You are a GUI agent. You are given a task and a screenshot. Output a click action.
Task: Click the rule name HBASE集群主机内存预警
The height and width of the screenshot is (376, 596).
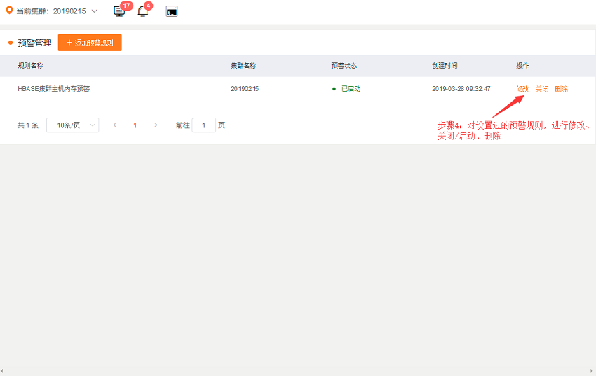53,89
